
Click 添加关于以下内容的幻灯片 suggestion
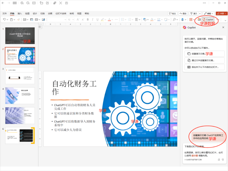(205, 67)
